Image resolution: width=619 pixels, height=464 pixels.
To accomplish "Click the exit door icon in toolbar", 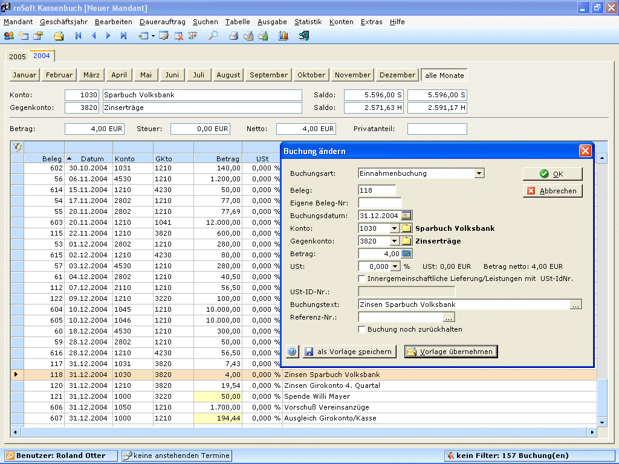I will pyautogui.click(x=303, y=36).
